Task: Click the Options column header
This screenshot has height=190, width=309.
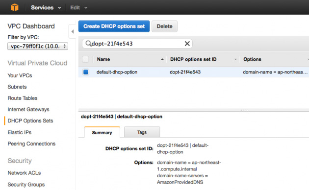Action: (x=252, y=59)
